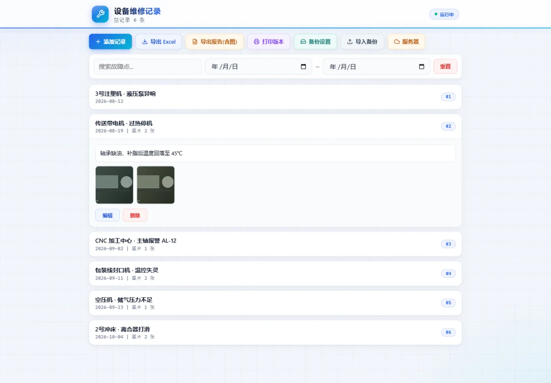551x383 pixels.
Task: Expand the 空压机 · 储气压力不足 record
Action: pos(275,303)
